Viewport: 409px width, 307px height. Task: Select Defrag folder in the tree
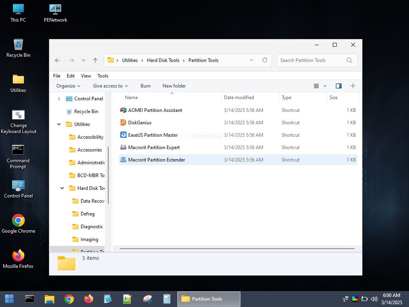tap(83, 214)
